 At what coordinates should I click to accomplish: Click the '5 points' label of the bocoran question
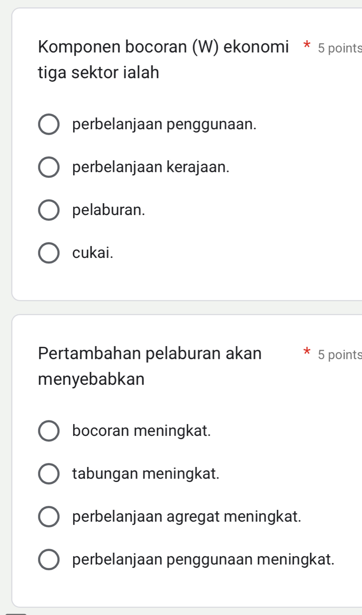[340, 48]
